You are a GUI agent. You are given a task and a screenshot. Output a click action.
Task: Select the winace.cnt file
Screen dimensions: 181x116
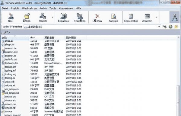click(x=10, y=97)
